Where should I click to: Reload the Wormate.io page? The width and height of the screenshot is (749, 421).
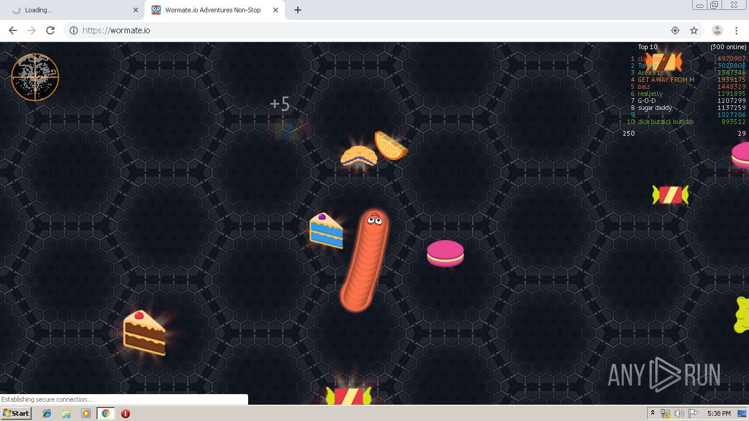(x=50, y=30)
